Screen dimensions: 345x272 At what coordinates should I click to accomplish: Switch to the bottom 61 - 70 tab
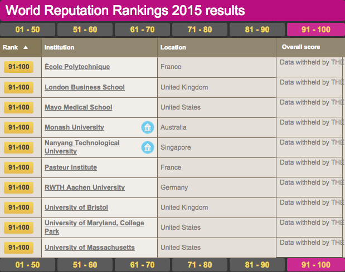[x=142, y=265]
